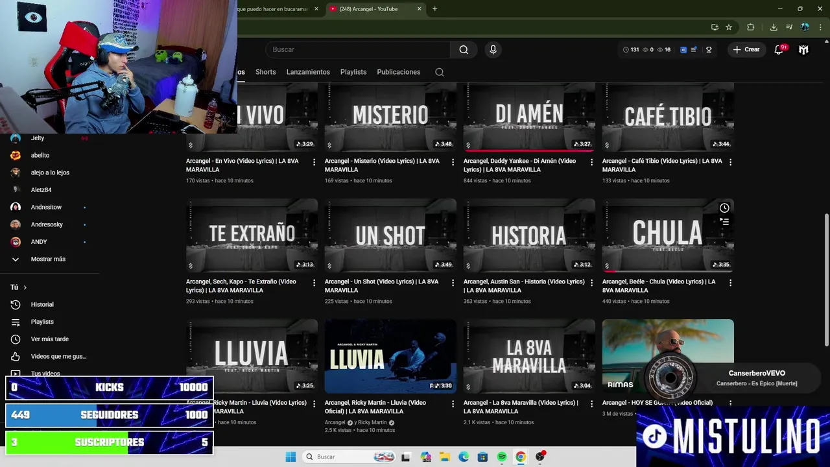Switch to the Arcangel - YouTube browser tab
This screenshot has width=830, height=467.
pos(375,9)
